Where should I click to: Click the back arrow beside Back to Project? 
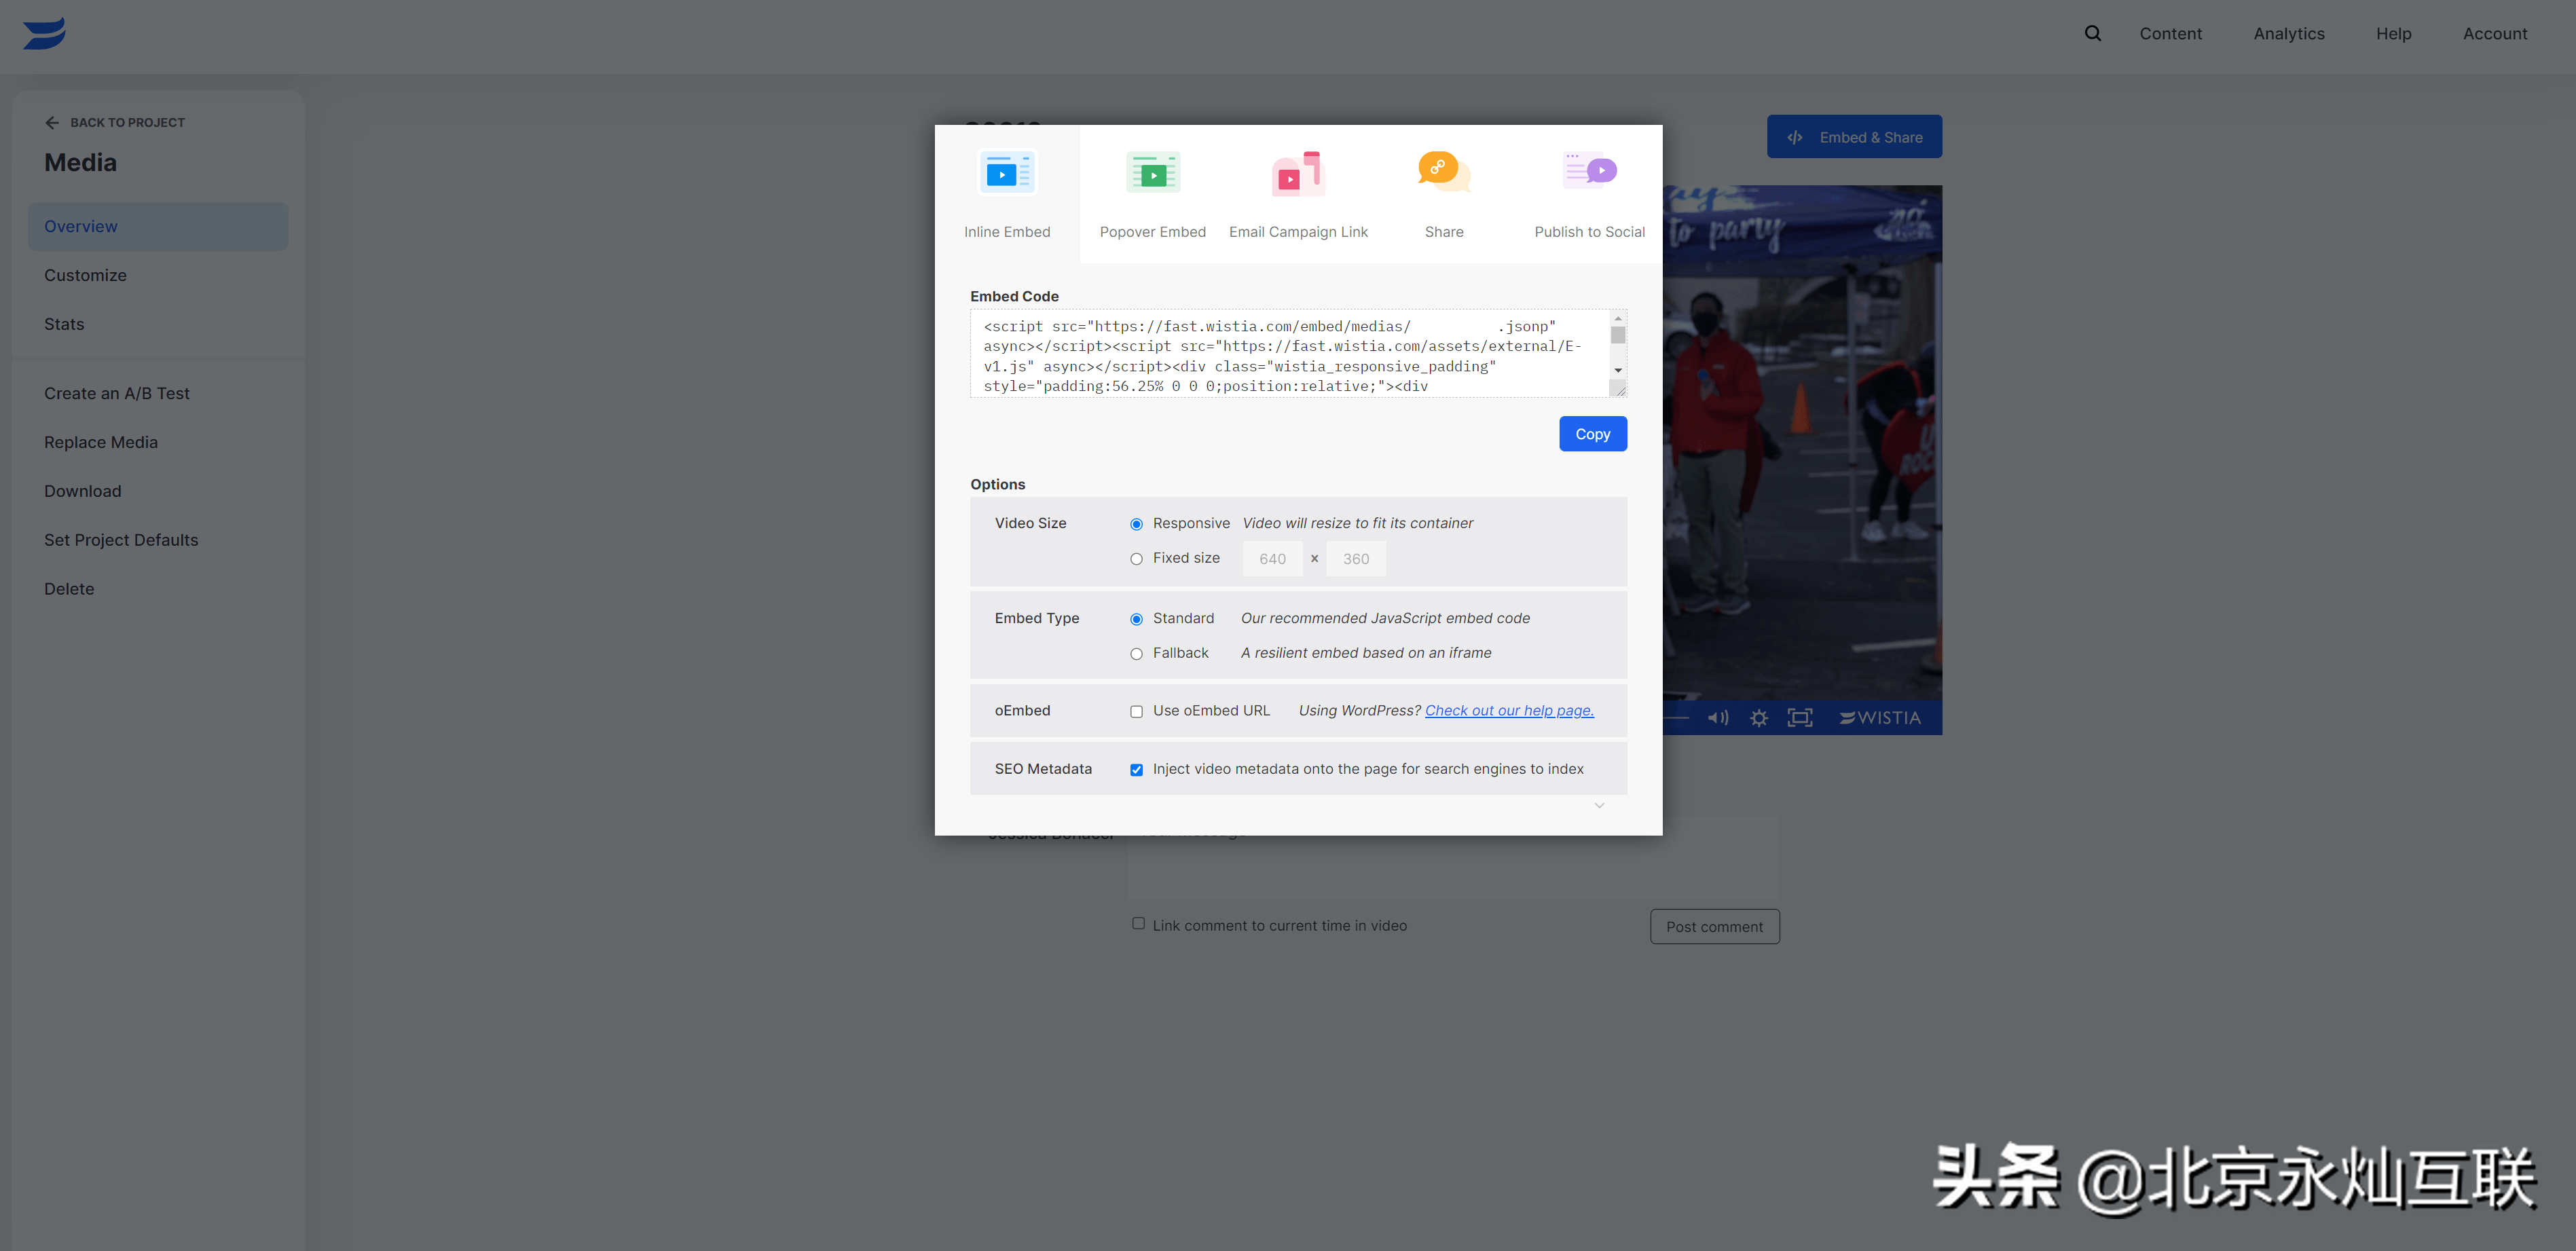52,122
